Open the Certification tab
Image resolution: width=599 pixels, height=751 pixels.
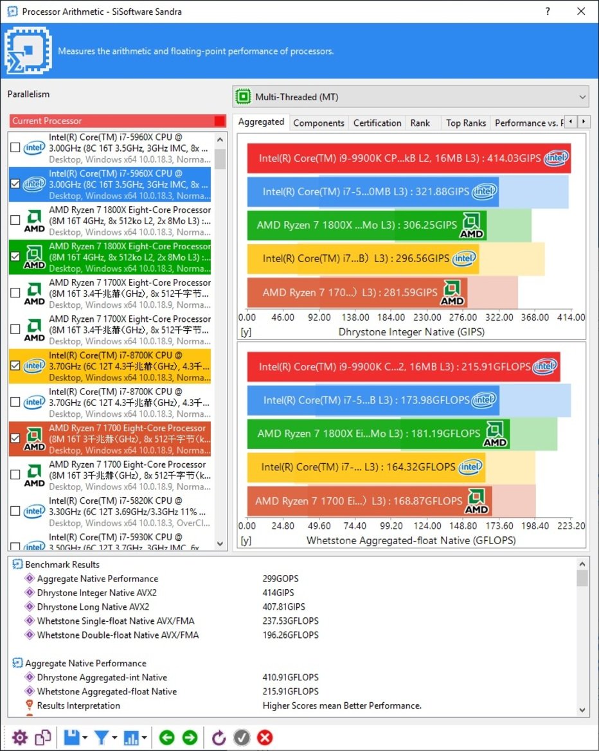tap(377, 123)
